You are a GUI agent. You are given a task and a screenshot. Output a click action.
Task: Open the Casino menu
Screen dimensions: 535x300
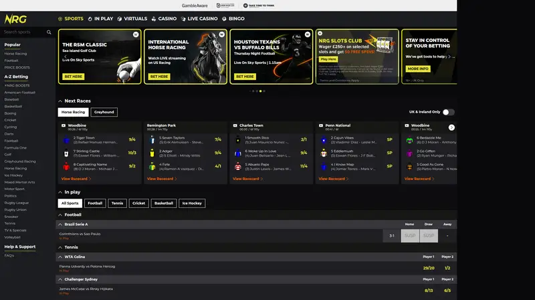[x=164, y=19]
